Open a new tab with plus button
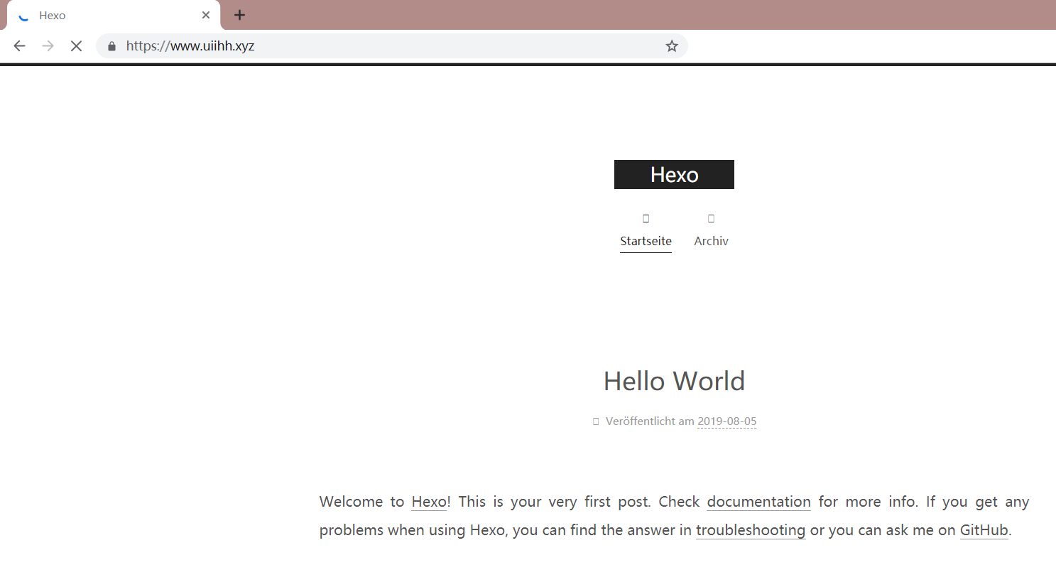Screen dimensions: 1056x565 click(x=240, y=15)
